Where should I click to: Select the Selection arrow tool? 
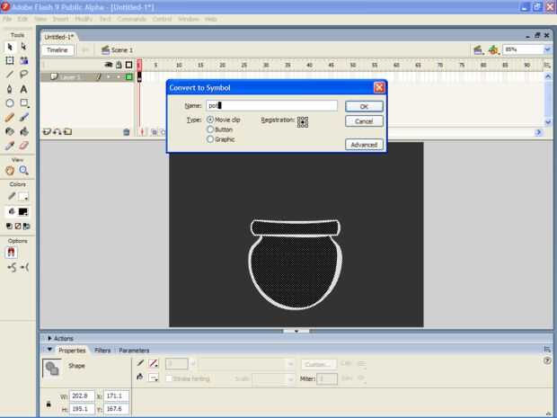point(10,47)
